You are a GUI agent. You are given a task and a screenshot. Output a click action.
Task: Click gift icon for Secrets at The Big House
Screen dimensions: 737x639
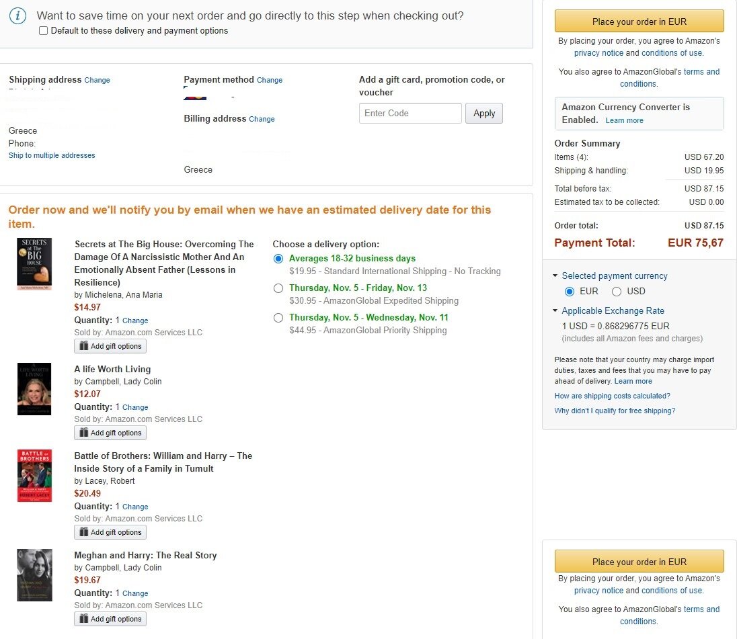pos(84,346)
